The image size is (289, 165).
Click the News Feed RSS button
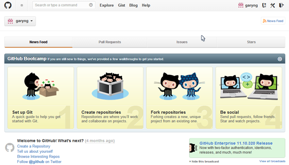tap(273, 21)
